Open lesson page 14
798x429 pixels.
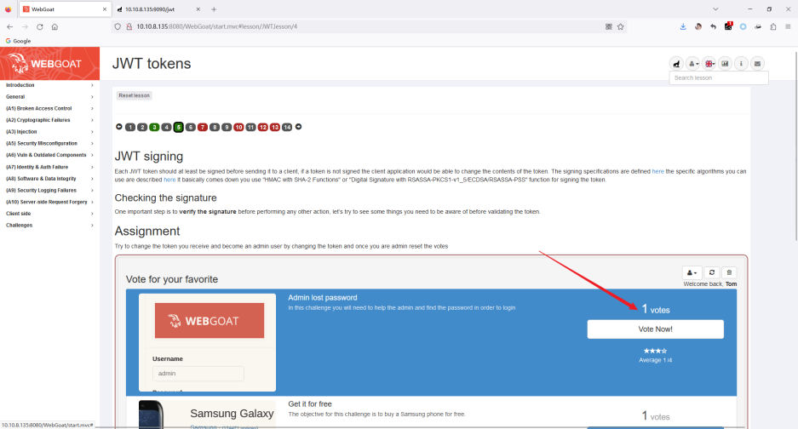click(x=287, y=127)
